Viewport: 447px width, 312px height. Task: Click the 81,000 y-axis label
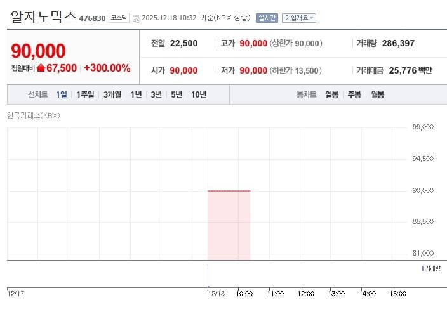[x=423, y=253]
